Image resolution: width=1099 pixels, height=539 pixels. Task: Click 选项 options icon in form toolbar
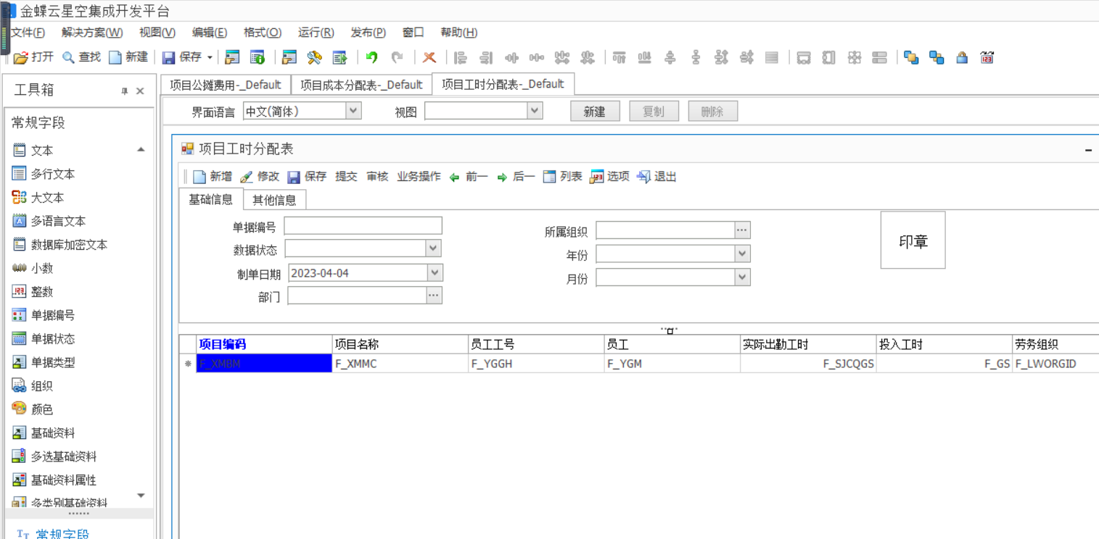pyautogui.click(x=597, y=177)
